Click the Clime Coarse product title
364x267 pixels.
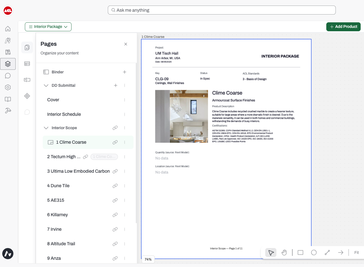click(227, 93)
